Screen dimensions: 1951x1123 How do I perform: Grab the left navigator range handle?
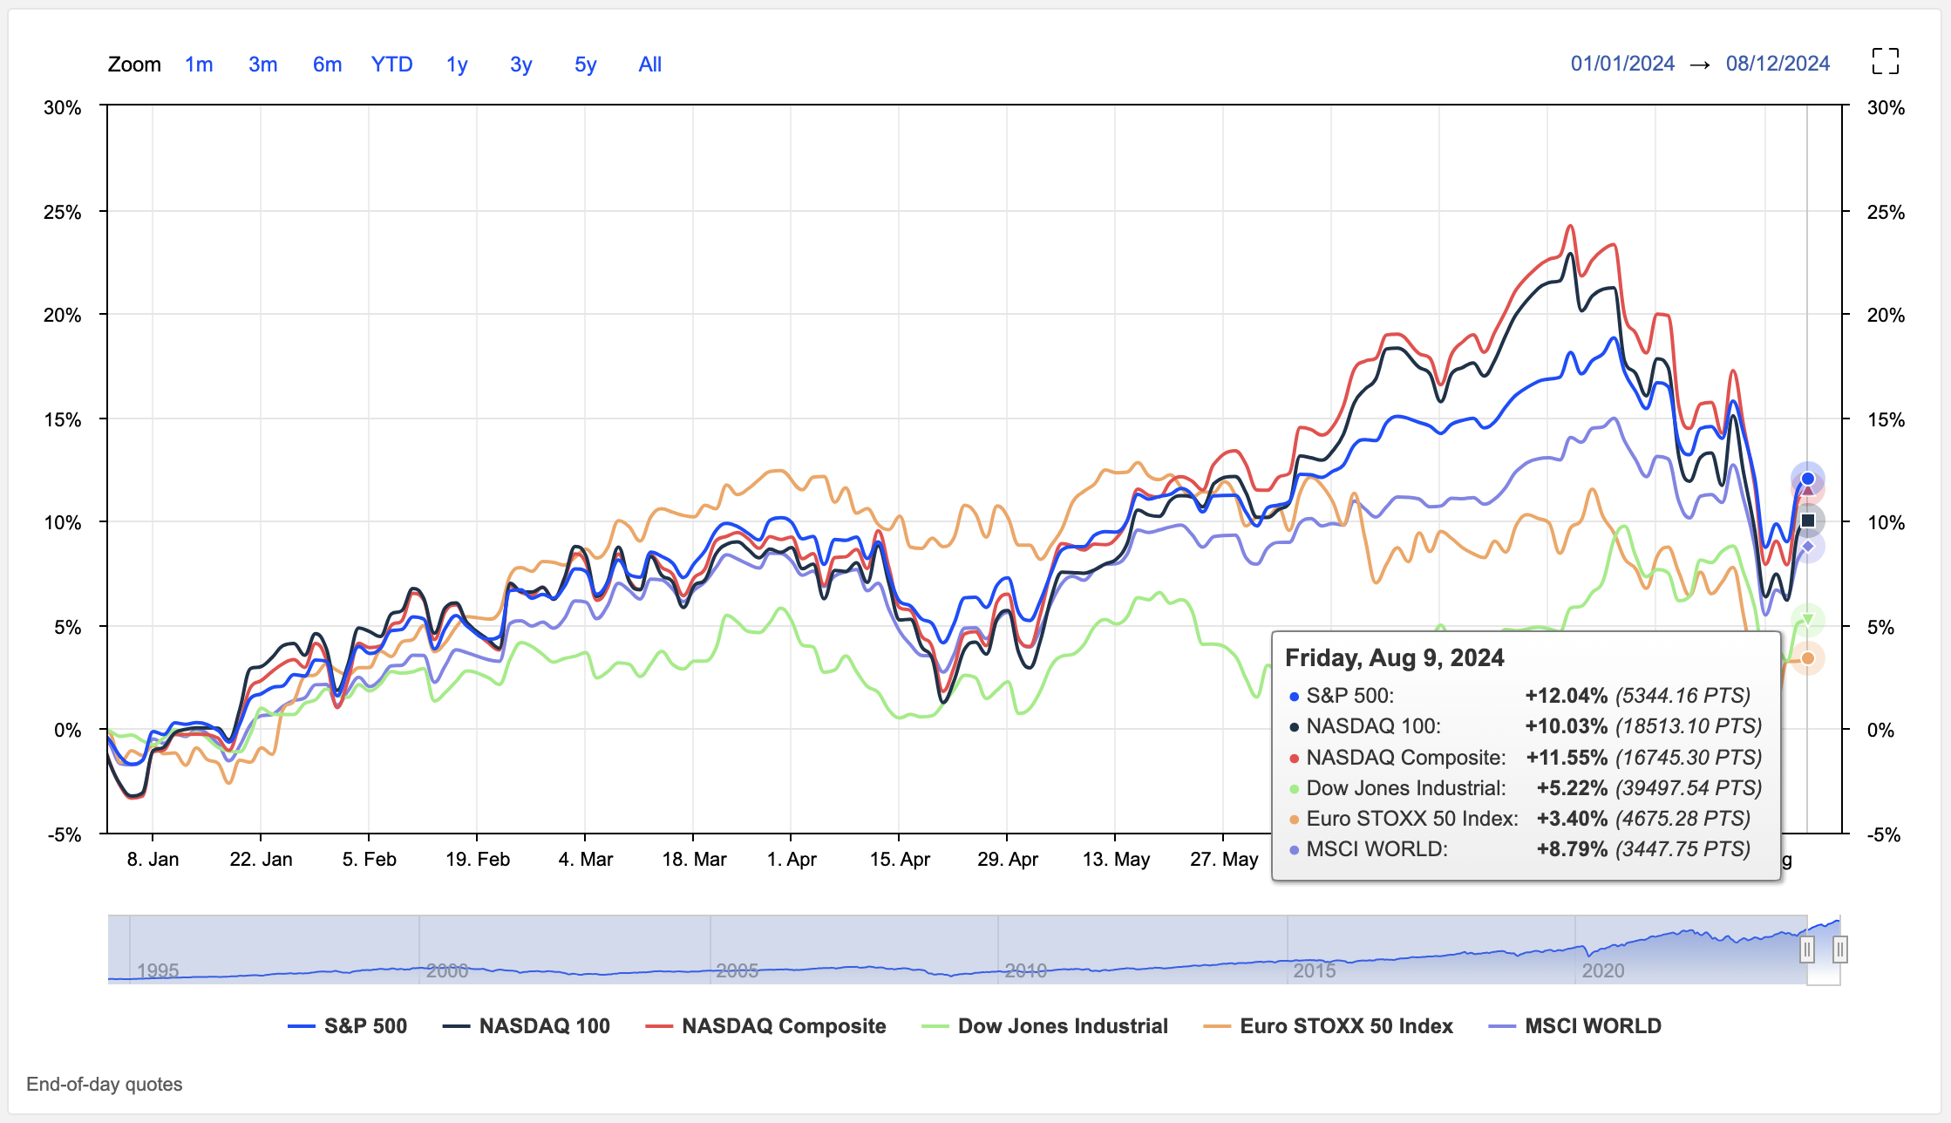[1807, 949]
